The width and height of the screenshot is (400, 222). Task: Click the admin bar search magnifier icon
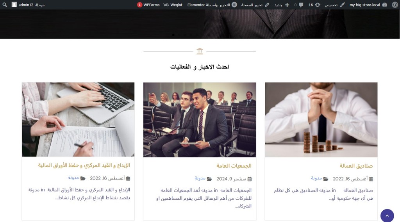click(x=5, y=5)
